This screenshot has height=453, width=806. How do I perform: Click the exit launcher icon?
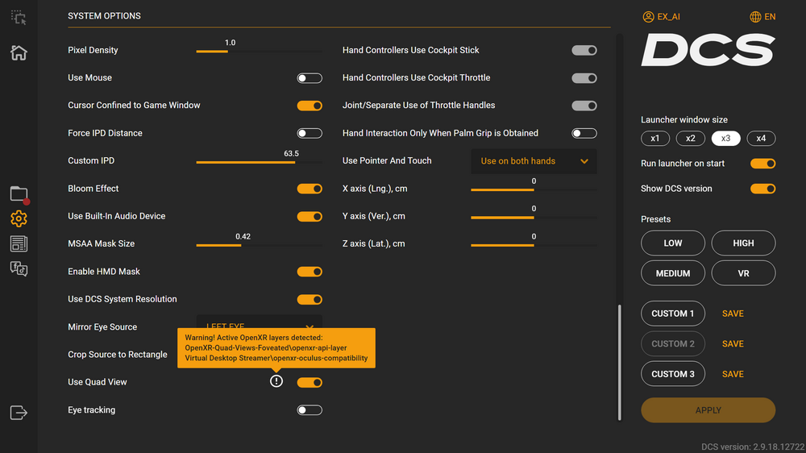point(19,413)
